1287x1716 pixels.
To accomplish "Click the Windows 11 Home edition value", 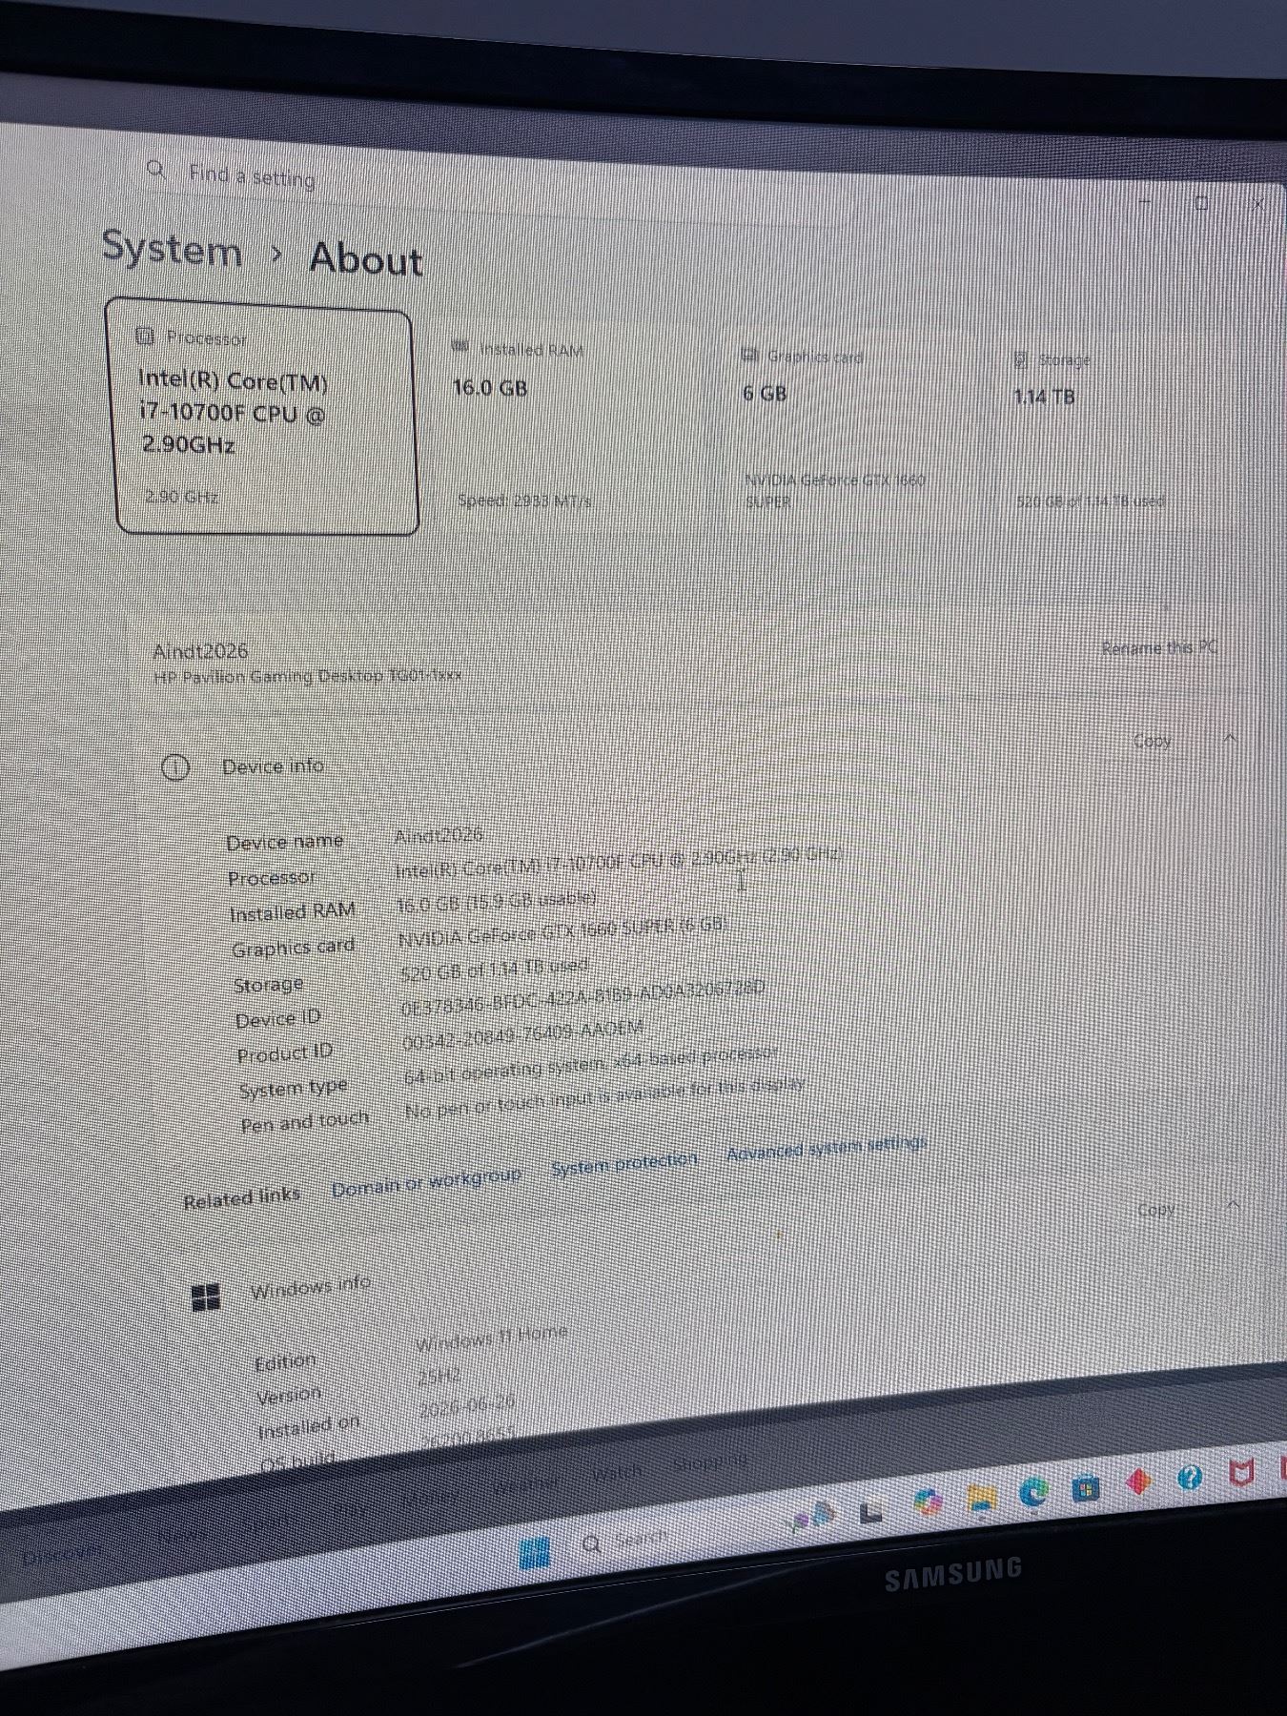I will (x=491, y=1338).
